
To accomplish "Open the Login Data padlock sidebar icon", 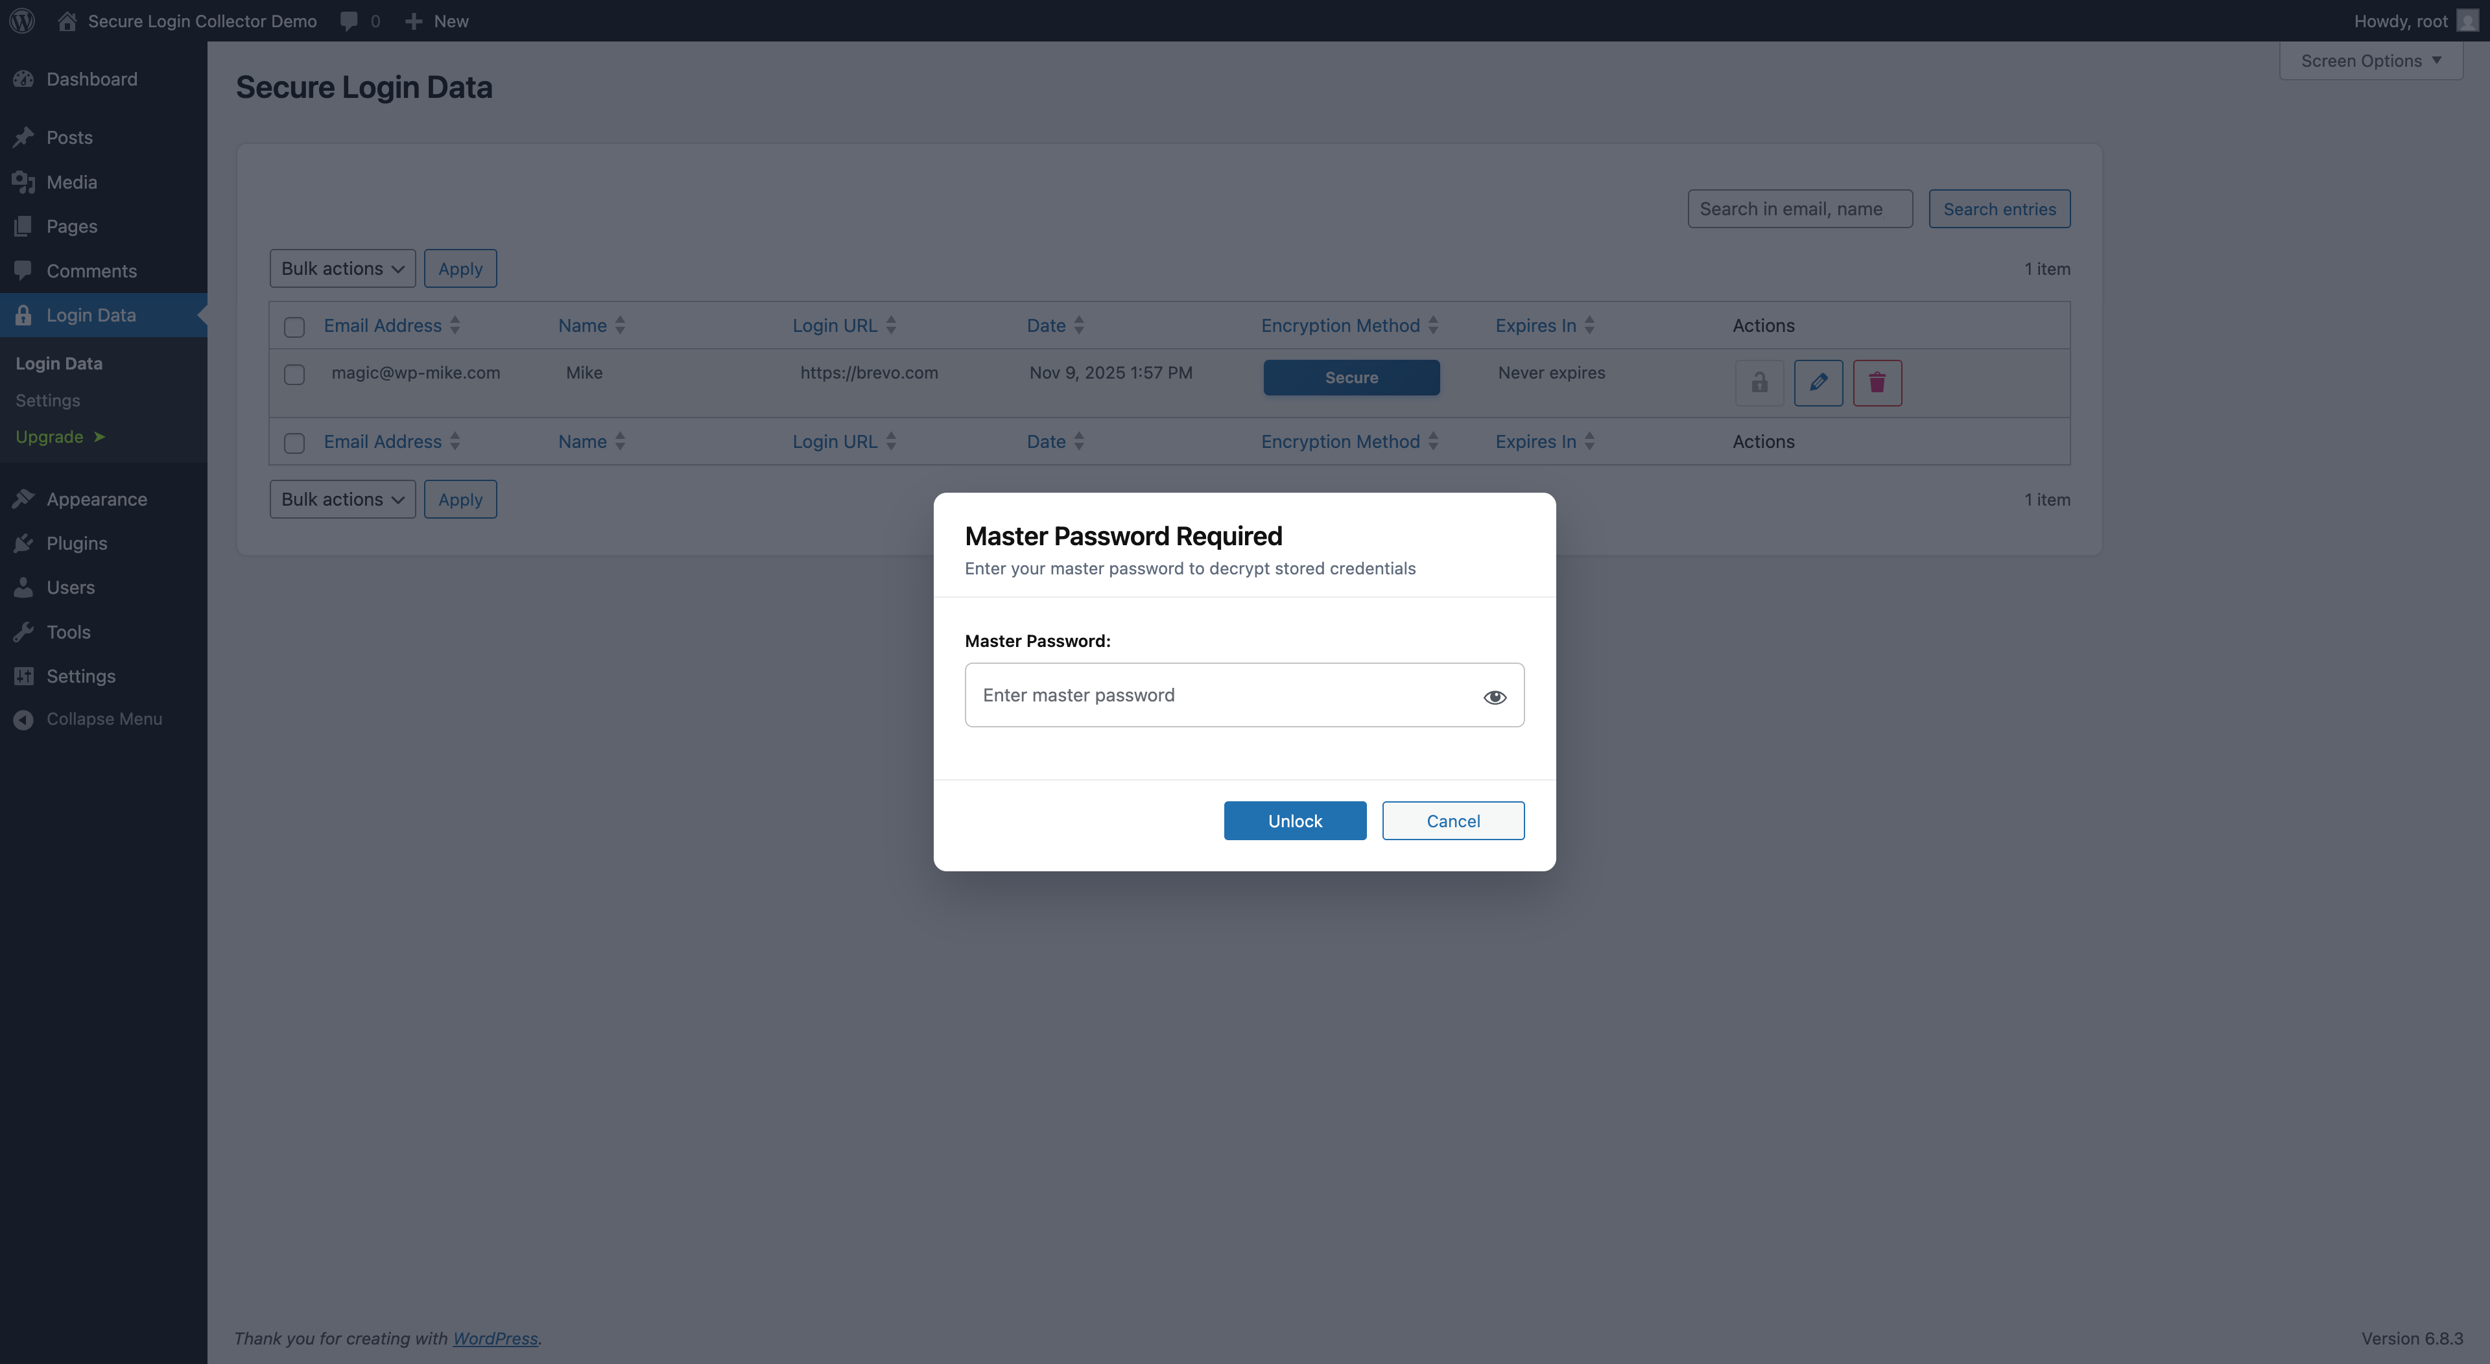I will pyautogui.click(x=23, y=314).
